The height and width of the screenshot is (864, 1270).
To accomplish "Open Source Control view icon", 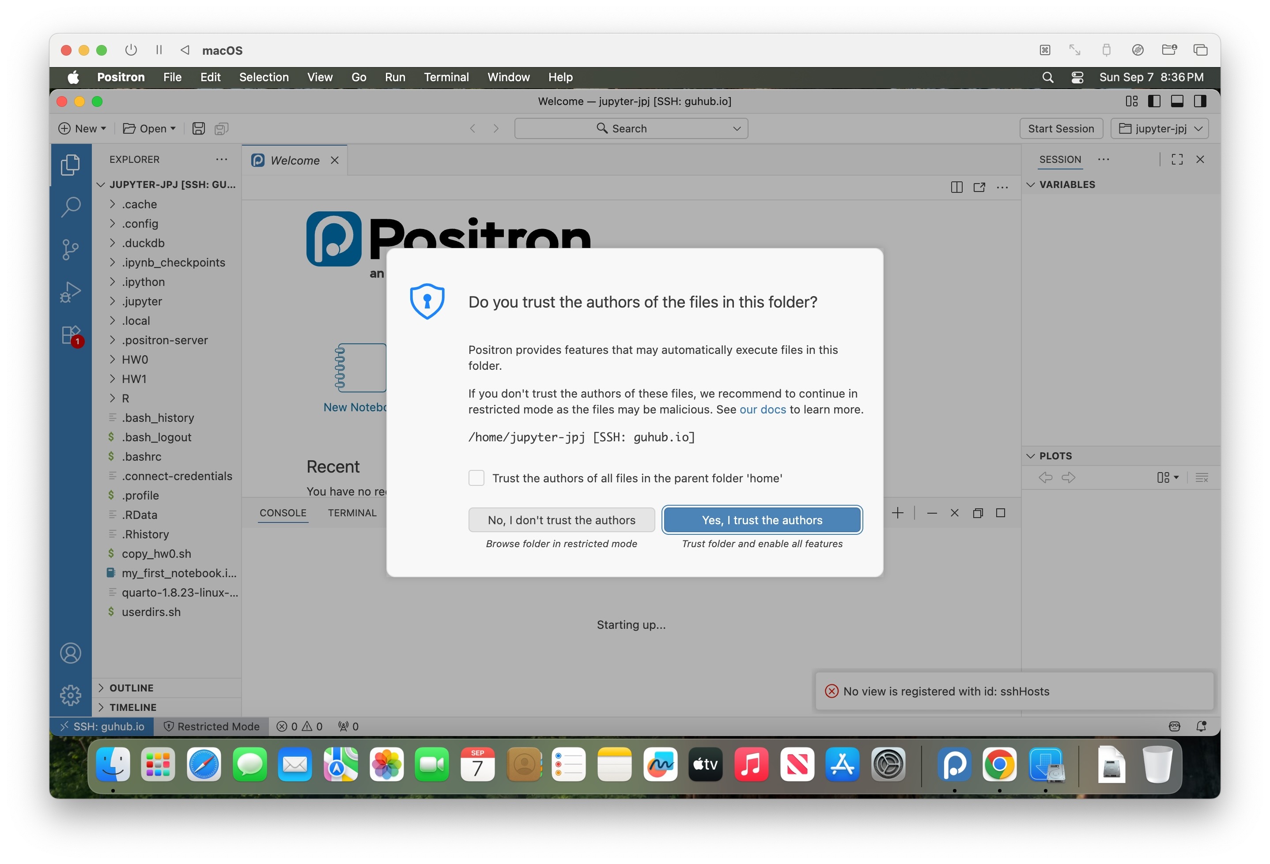I will (x=70, y=250).
